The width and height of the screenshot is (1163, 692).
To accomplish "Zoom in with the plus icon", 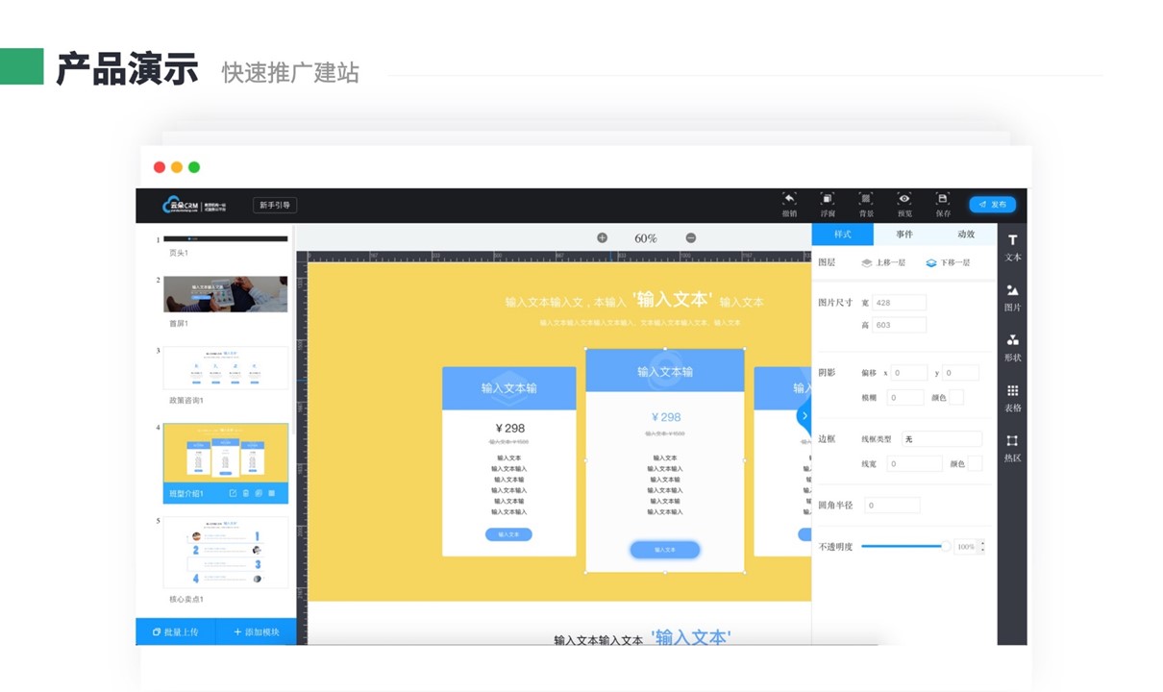I will (602, 237).
